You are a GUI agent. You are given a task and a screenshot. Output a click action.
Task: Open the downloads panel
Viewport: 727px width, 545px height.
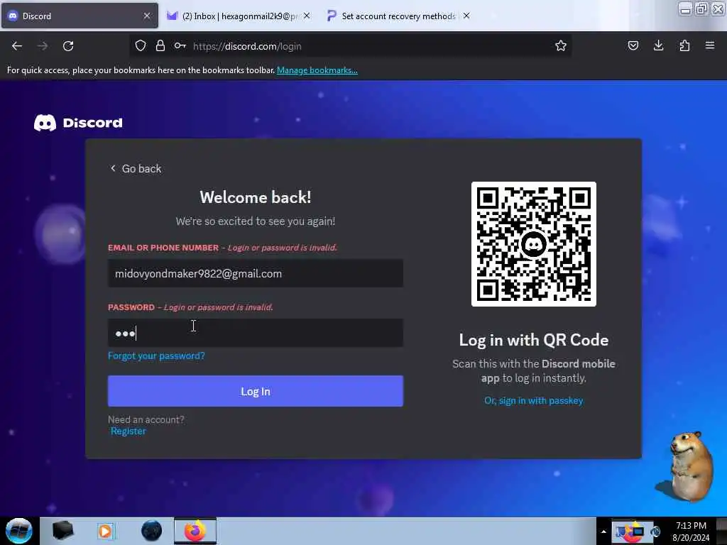658,45
